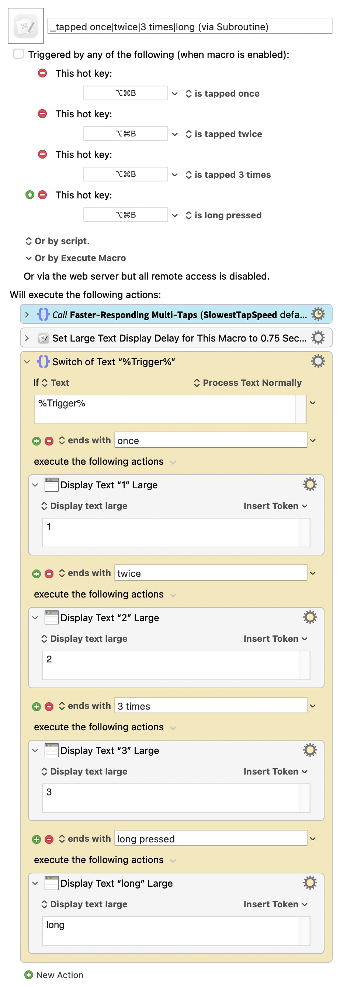
Task: Open gear menu for Set Large Text Display Delay
Action: 318,337
